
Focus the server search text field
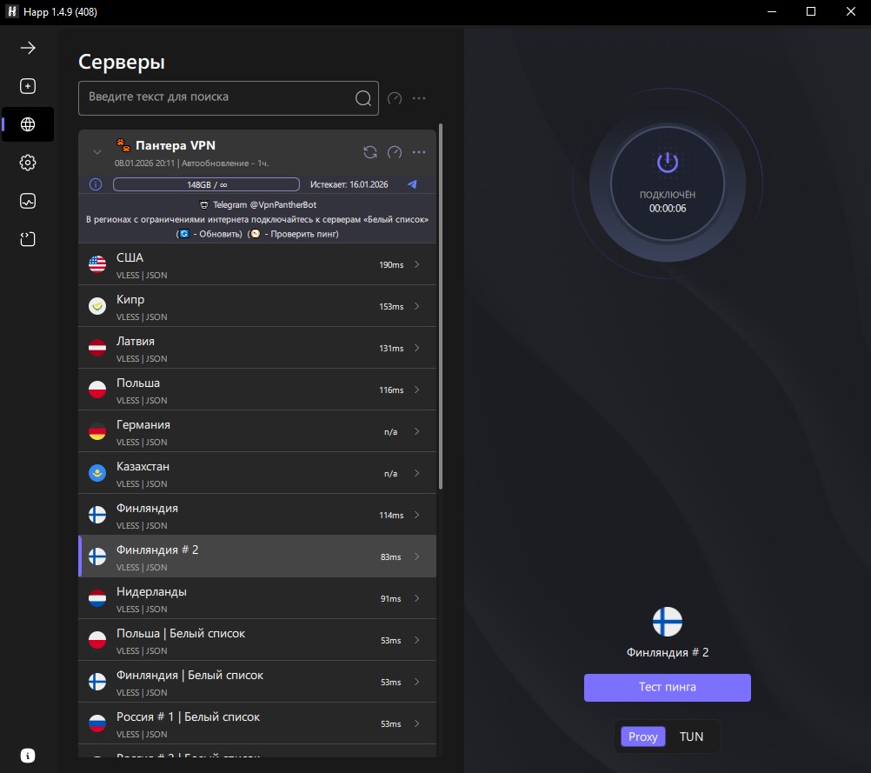[217, 97]
